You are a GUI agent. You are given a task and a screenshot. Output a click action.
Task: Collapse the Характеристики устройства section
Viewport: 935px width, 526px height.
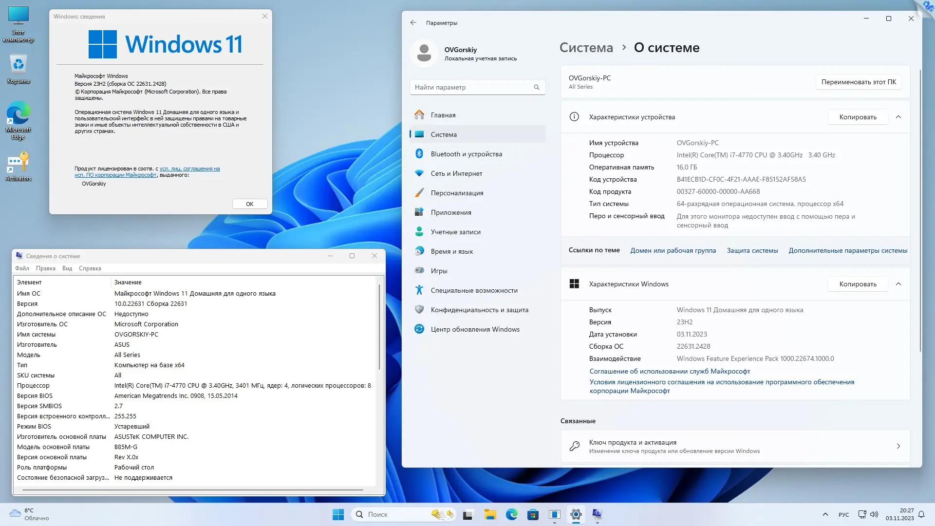tap(898, 117)
